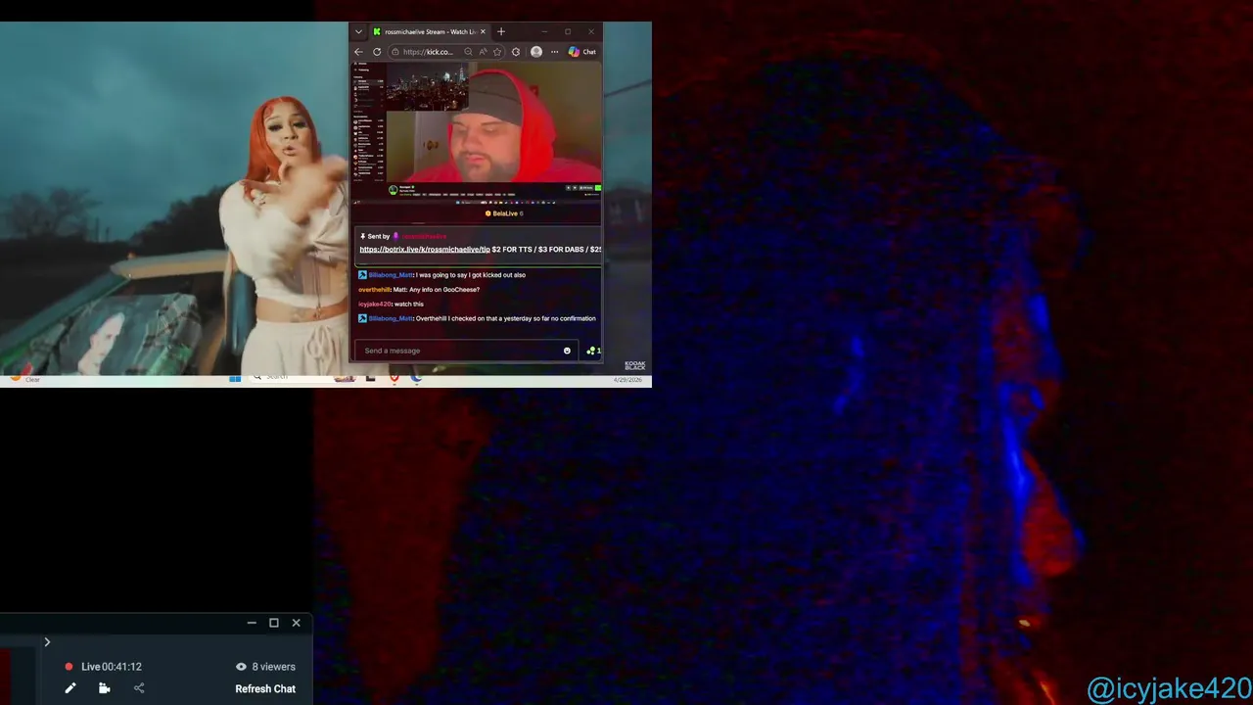Minimize the streaming app window
This screenshot has width=1253, height=705.
click(x=252, y=623)
